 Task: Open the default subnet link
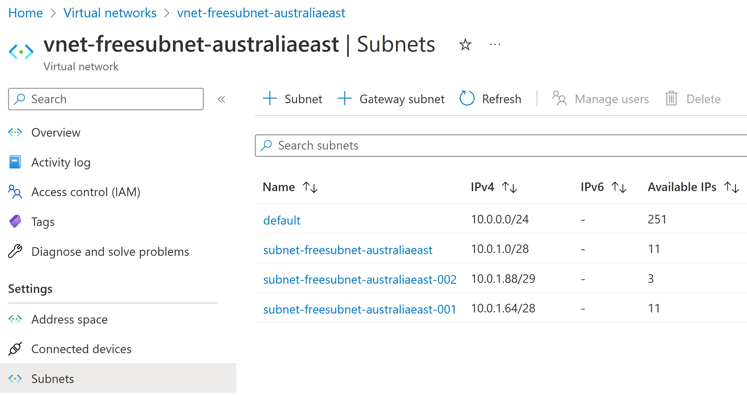(x=282, y=220)
